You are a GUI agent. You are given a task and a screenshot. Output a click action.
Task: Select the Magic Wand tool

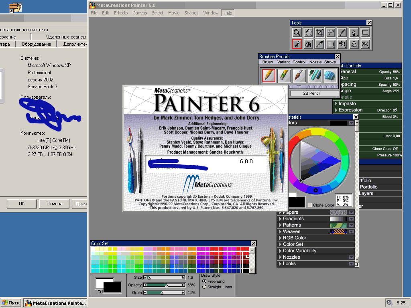click(342, 33)
